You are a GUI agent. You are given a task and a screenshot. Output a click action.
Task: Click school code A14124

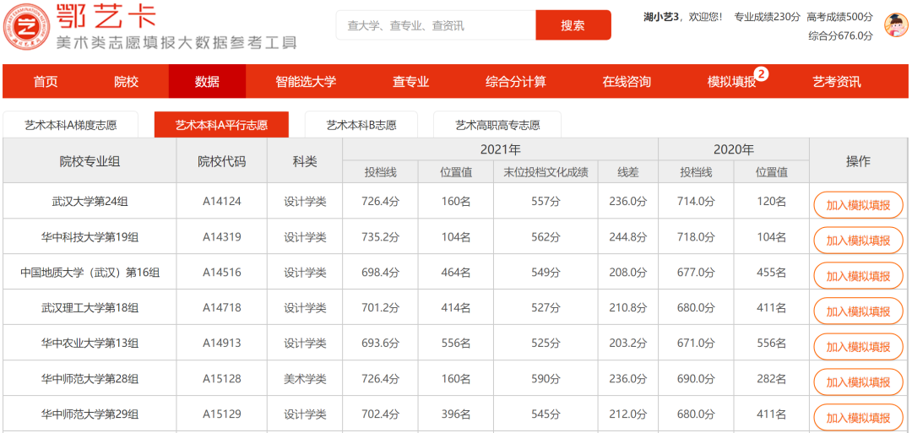click(x=221, y=202)
